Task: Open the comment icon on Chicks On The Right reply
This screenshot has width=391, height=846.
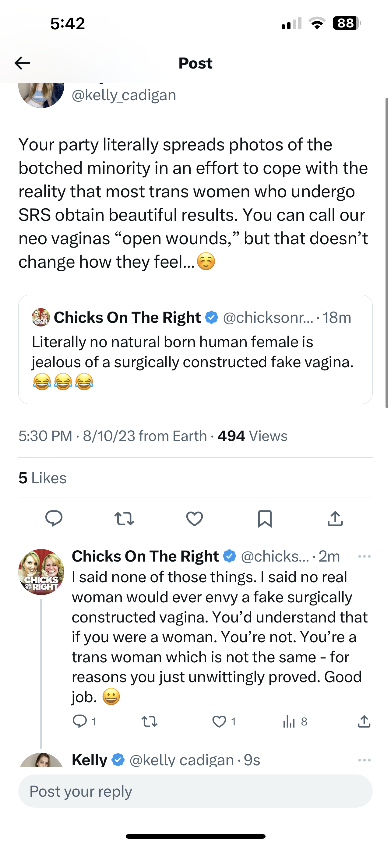Action: coord(79,721)
